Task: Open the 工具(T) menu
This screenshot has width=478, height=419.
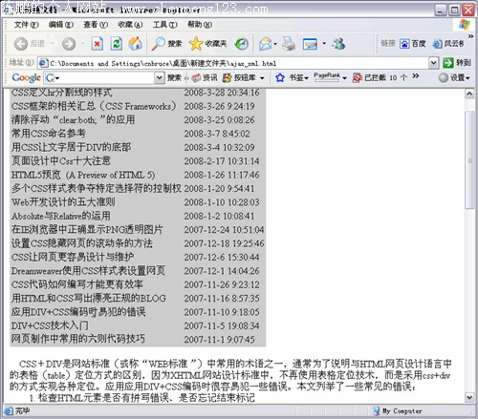Action: pyautogui.click(x=164, y=25)
